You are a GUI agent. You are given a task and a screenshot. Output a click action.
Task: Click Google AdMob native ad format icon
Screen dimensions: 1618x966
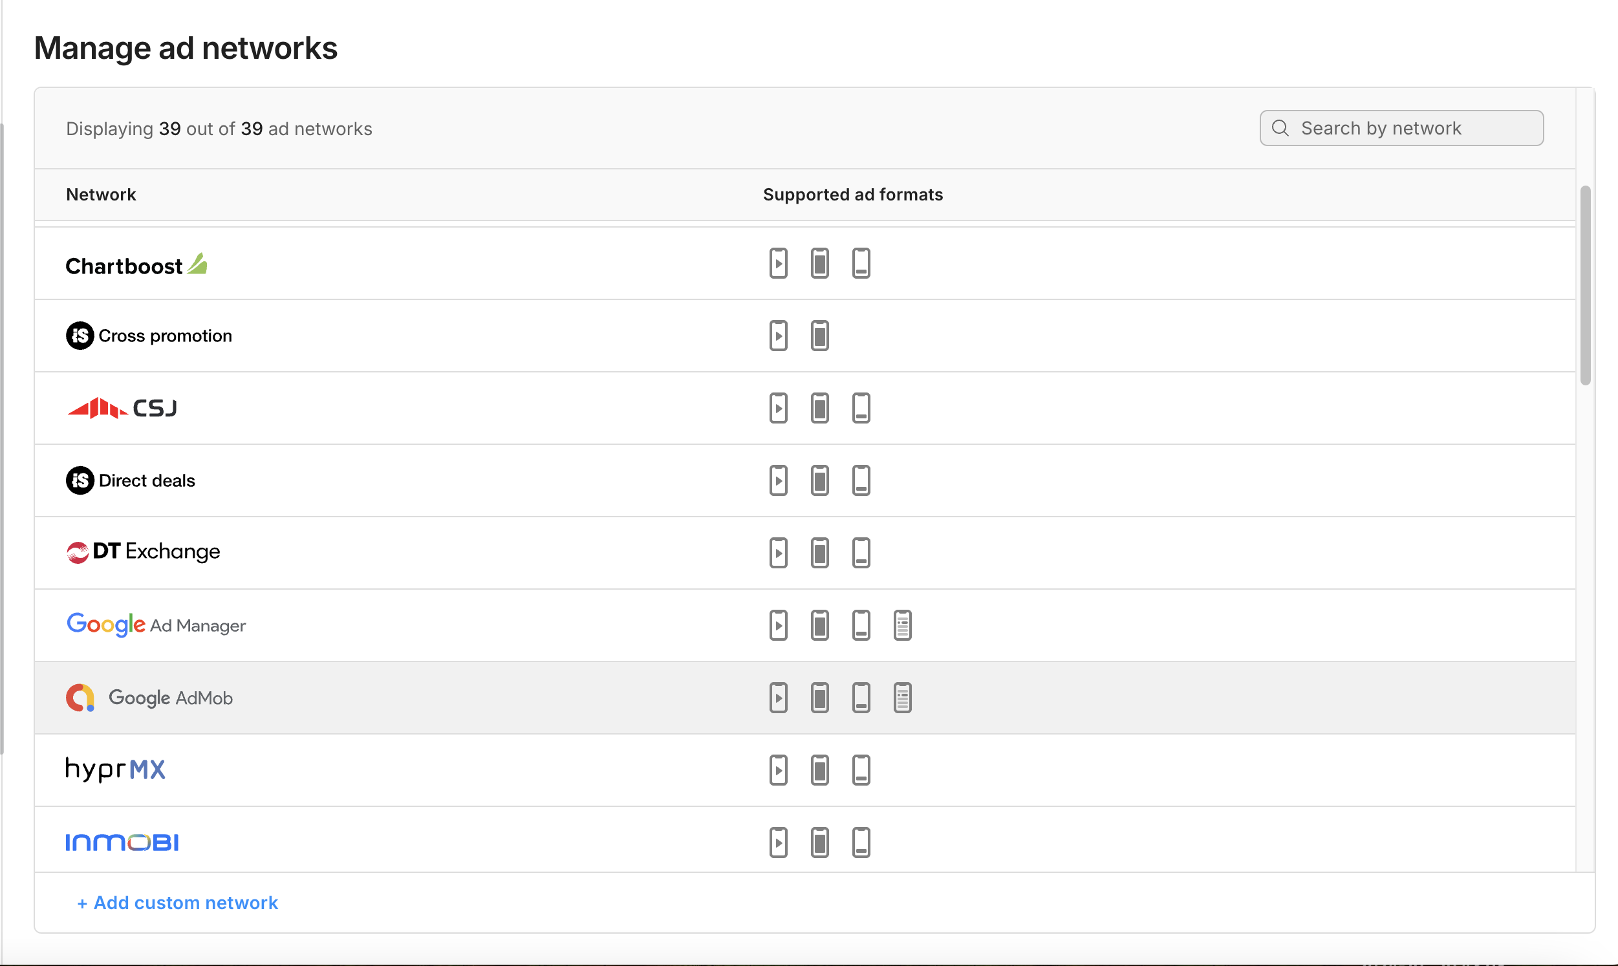902,698
